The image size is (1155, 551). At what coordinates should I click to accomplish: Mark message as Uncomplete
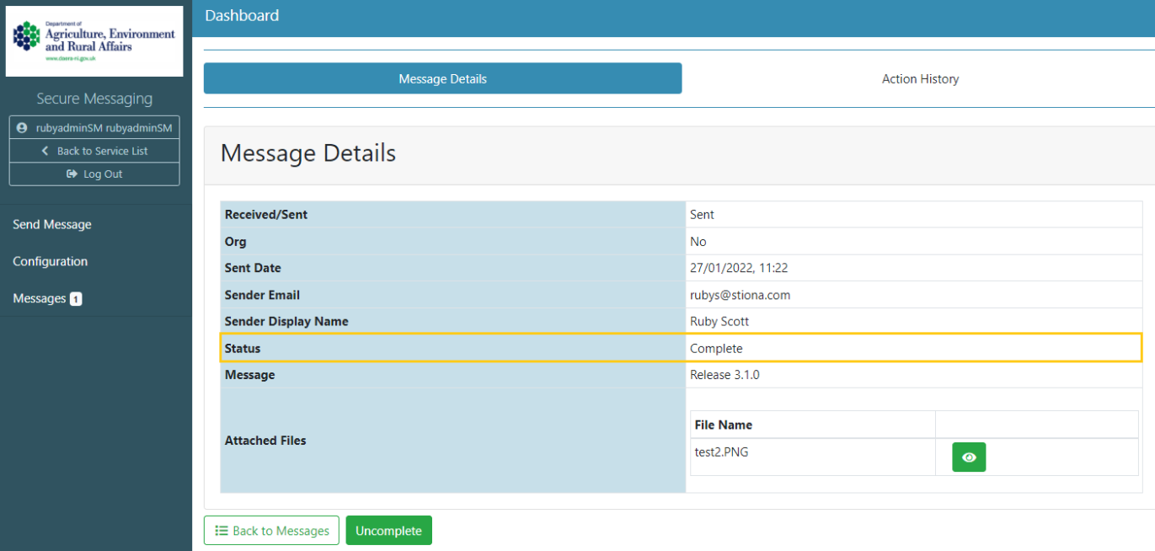pyautogui.click(x=388, y=531)
